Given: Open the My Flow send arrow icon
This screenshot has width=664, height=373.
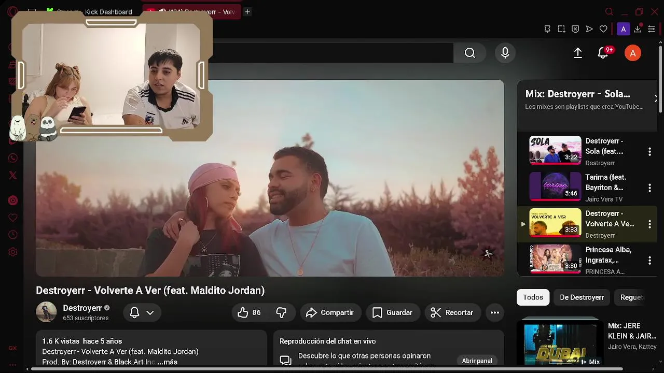Looking at the screenshot, I should [x=589, y=29].
